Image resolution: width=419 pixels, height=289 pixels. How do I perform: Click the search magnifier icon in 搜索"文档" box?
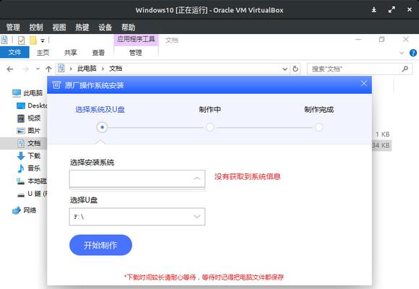pos(405,69)
